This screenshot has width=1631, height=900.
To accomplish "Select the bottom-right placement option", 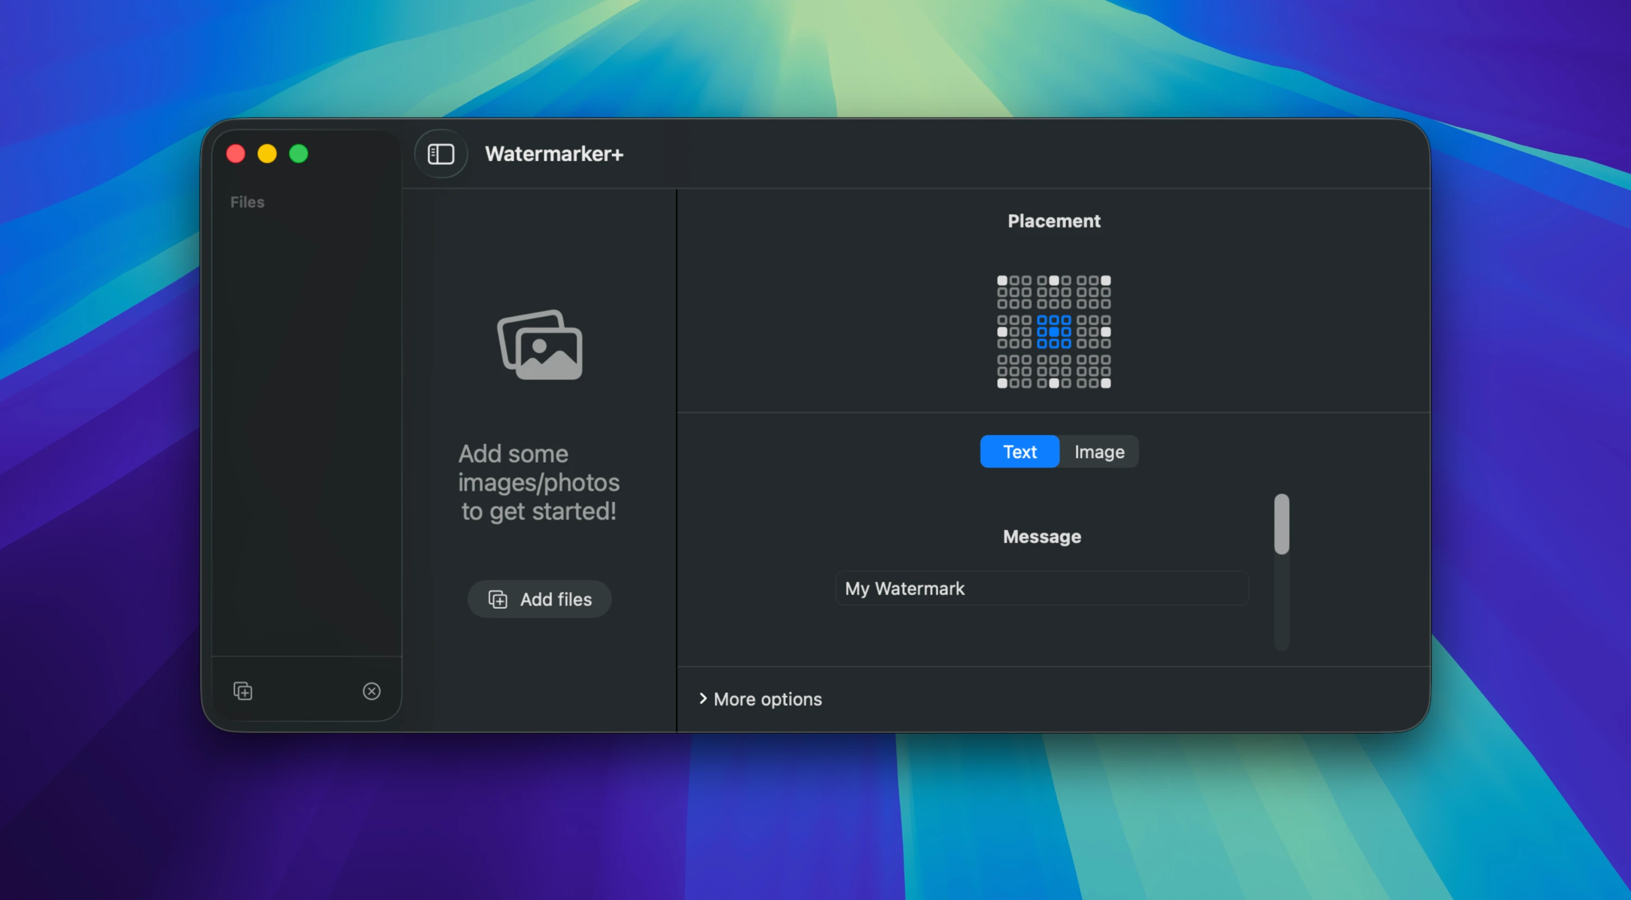I will (1093, 372).
